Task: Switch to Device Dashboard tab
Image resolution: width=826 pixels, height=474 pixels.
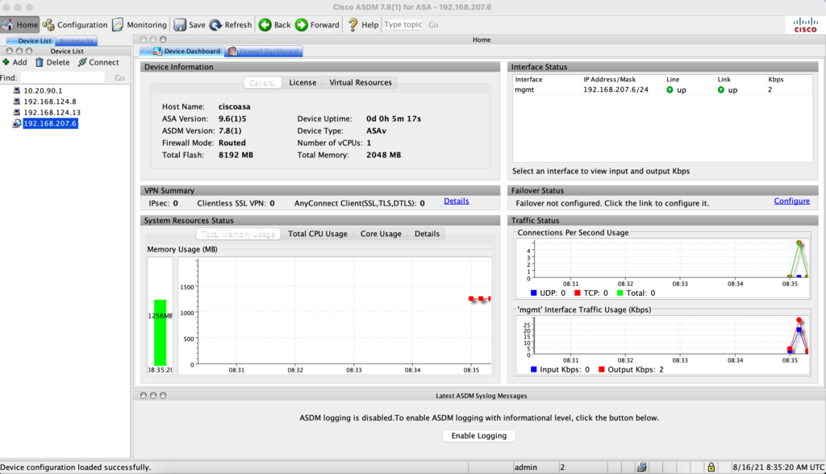Action: coord(182,51)
